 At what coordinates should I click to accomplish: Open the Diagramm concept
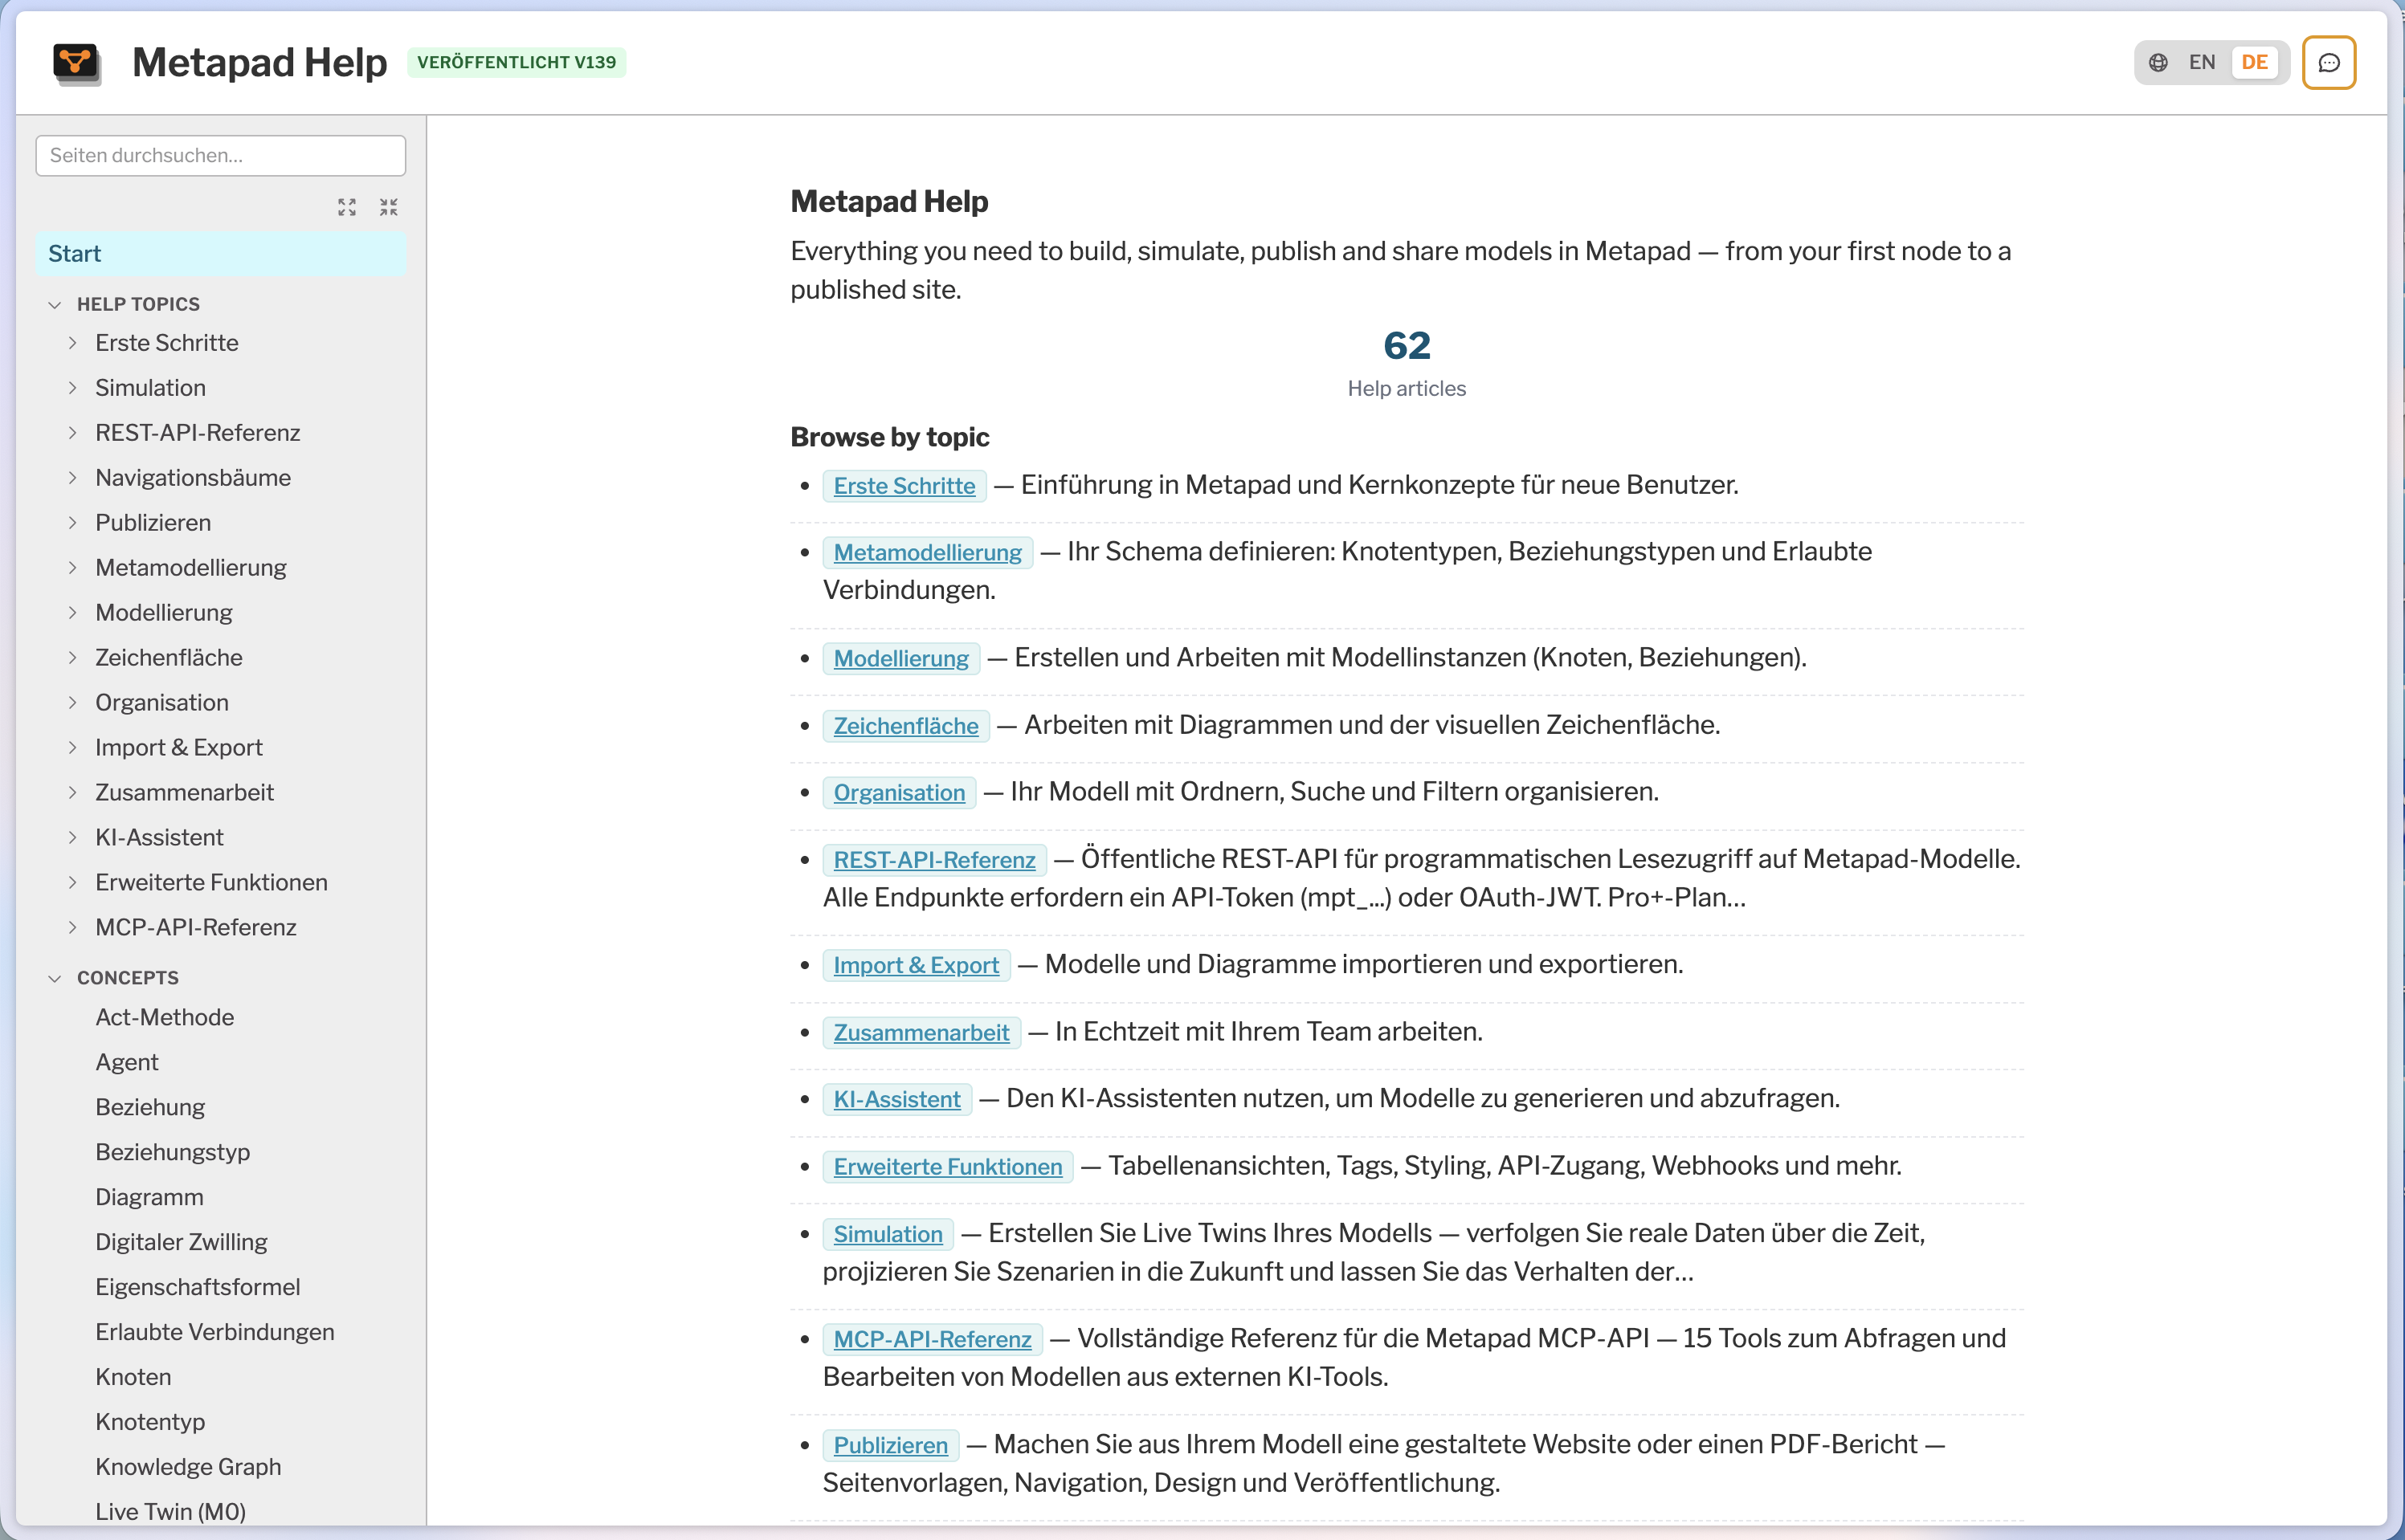149,1198
